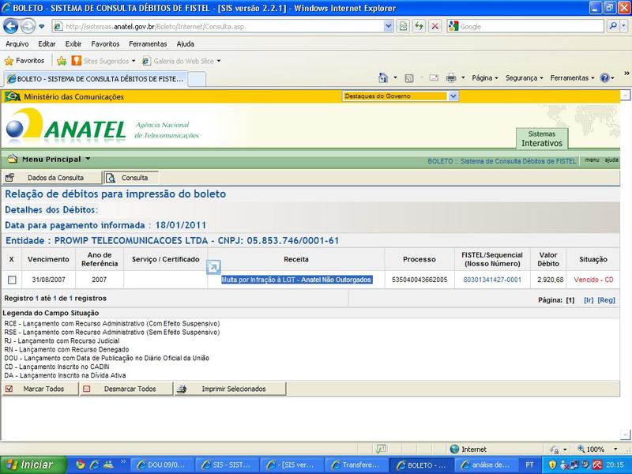Open the Página command dropdown
Image resolution: width=632 pixels, height=474 pixels.
[485, 77]
